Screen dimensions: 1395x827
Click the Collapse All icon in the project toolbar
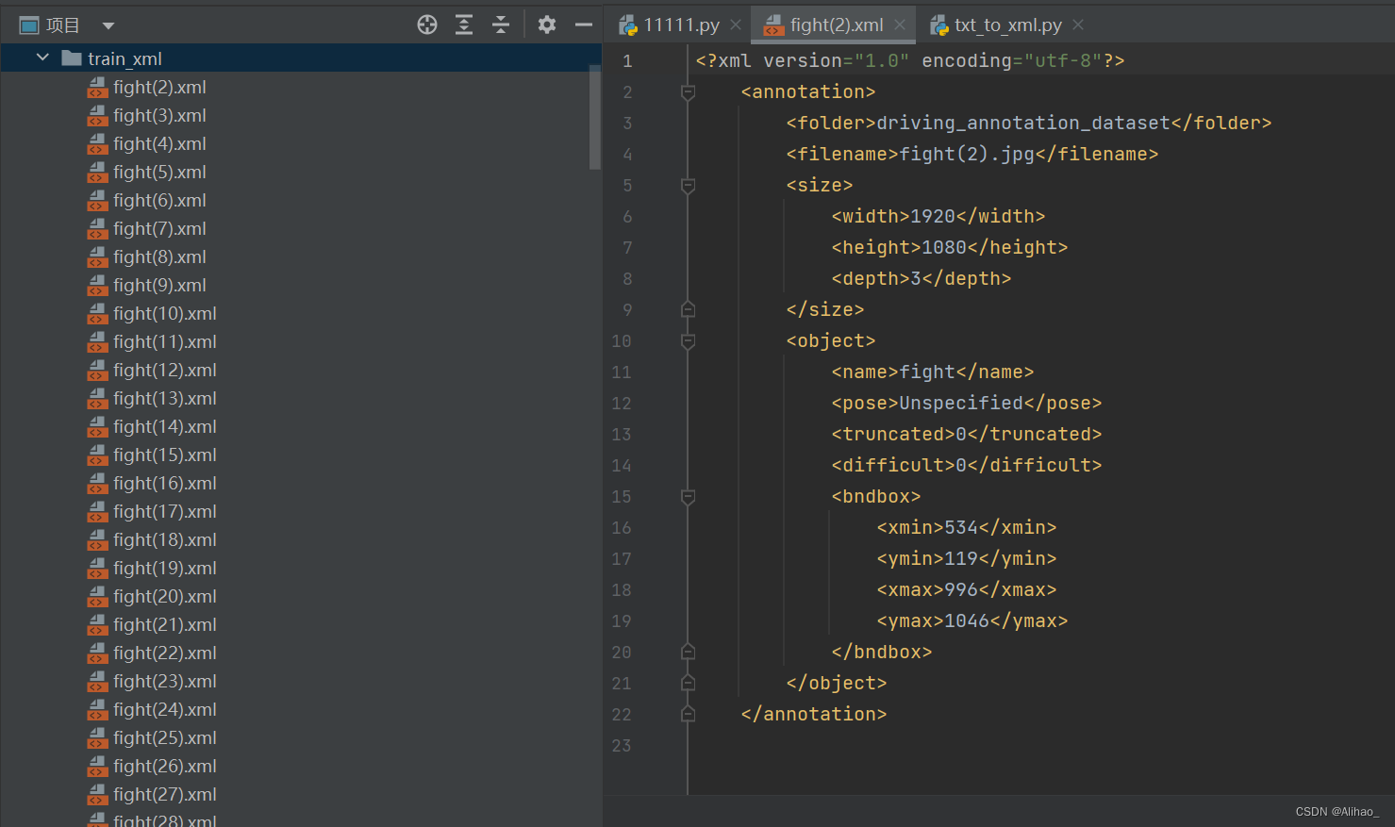501,25
